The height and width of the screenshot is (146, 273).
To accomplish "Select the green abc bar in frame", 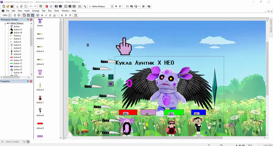I will (174, 112).
